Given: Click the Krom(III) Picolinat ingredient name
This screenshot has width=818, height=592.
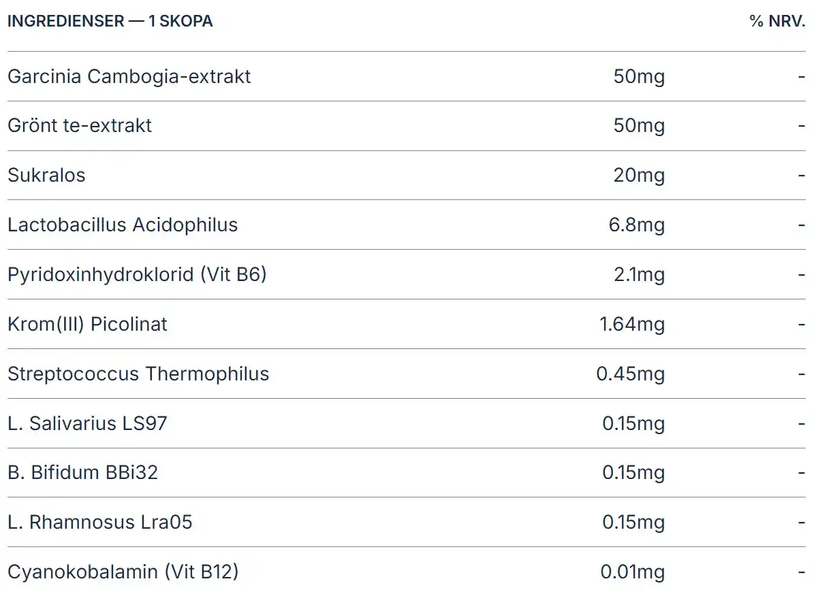Looking at the screenshot, I should point(87,325).
